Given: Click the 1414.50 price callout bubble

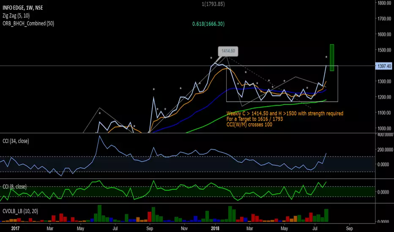Looking at the screenshot, I should pyautogui.click(x=228, y=51).
